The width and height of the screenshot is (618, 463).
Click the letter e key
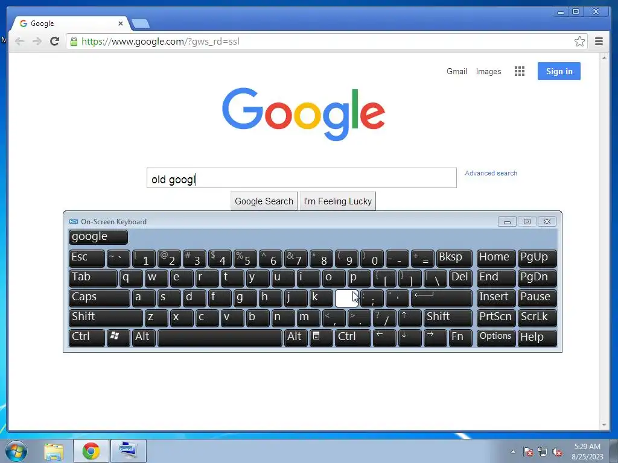[182, 278]
